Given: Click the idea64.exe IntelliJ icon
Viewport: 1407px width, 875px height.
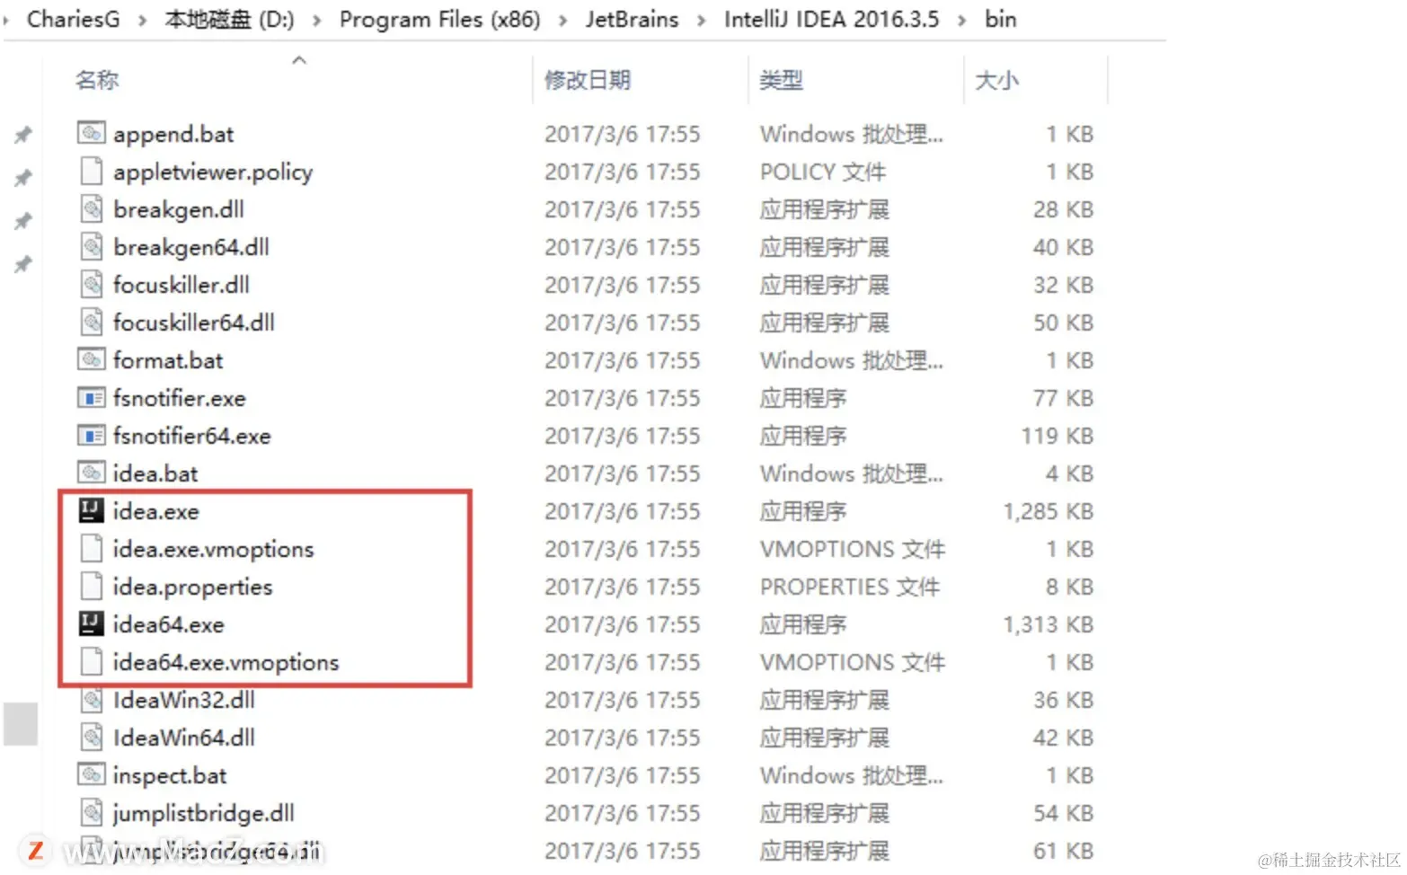Looking at the screenshot, I should [91, 624].
